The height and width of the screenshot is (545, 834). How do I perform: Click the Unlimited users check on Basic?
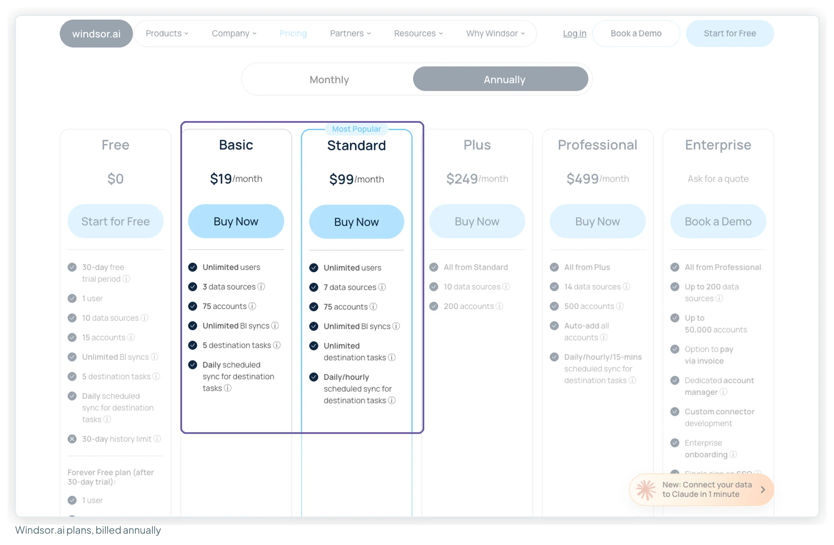(x=193, y=267)
